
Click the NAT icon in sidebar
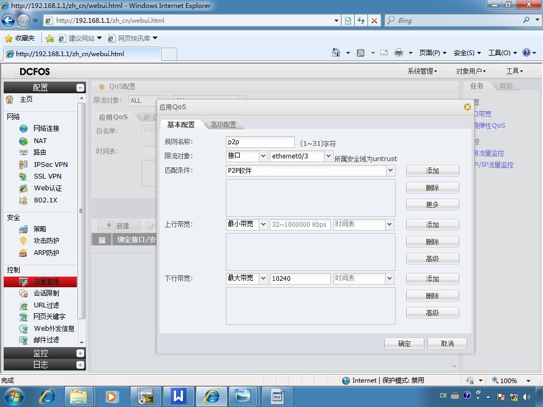pyautogui.click(x=23, y=141)
